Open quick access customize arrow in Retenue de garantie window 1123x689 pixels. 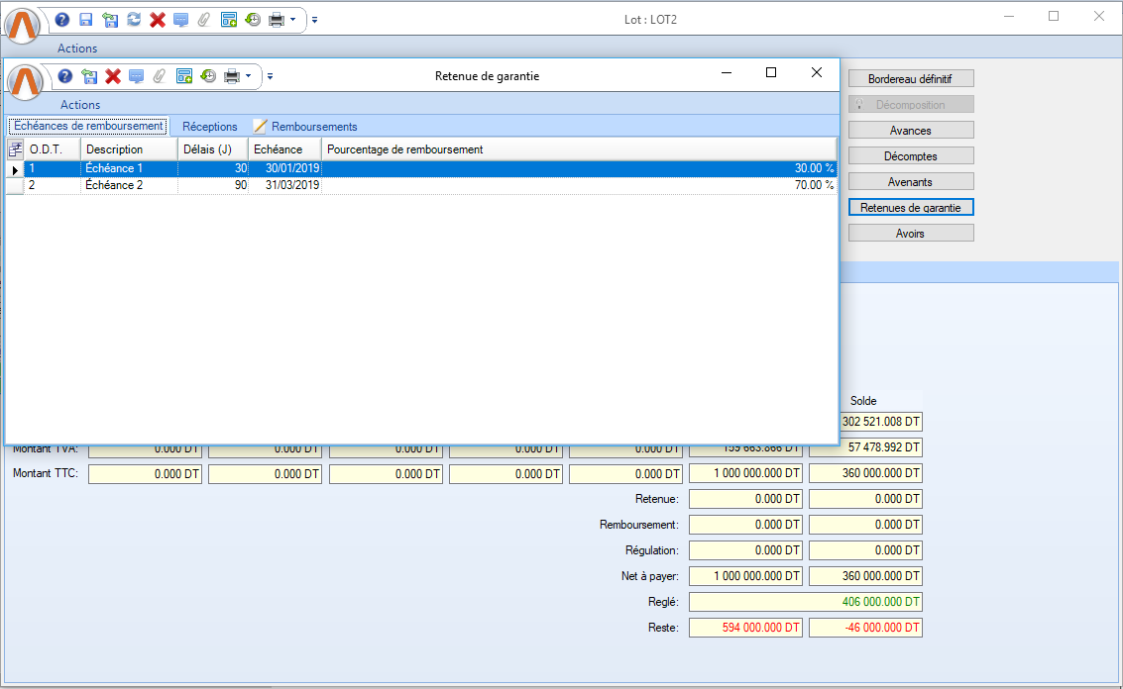pos(270,76)
